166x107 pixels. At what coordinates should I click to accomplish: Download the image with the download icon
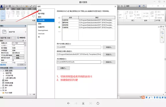coord(83,103)
